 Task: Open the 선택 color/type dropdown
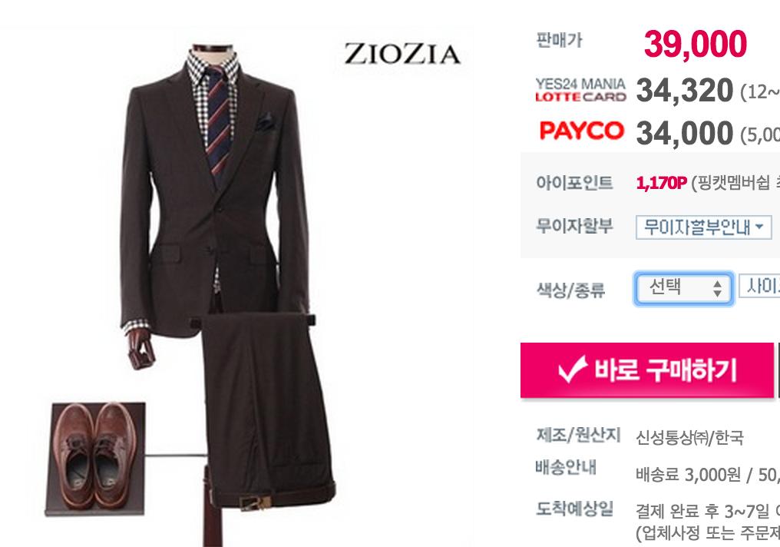pyautogui.click(x=683, y=287)
